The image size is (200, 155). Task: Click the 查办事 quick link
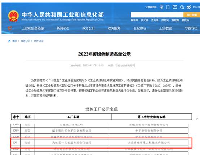point(155,20)
